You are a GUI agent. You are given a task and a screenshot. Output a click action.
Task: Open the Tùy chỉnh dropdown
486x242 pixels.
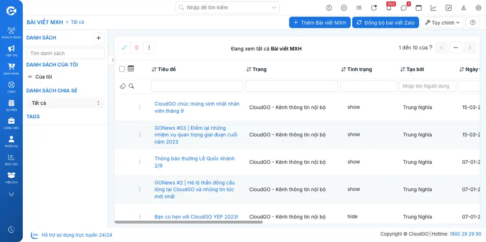click(442, 23)
